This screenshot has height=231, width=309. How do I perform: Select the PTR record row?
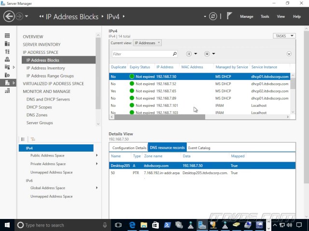(202, 173)
